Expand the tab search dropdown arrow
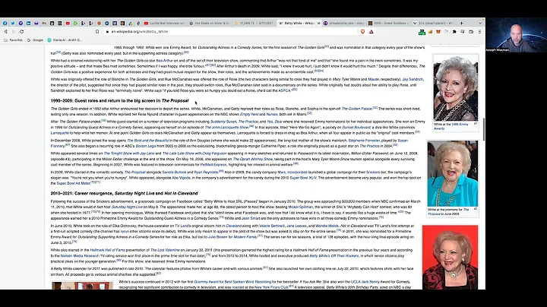Viewport: 547px width, 307px height. tap(480, 24)
